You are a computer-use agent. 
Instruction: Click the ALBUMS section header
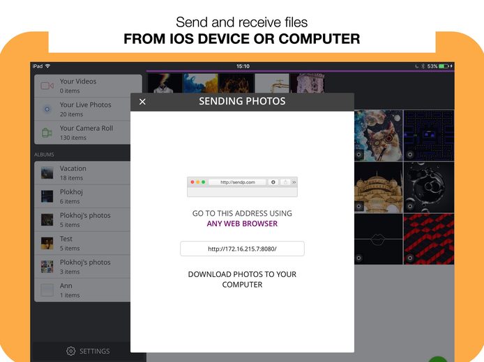[44, 155]
